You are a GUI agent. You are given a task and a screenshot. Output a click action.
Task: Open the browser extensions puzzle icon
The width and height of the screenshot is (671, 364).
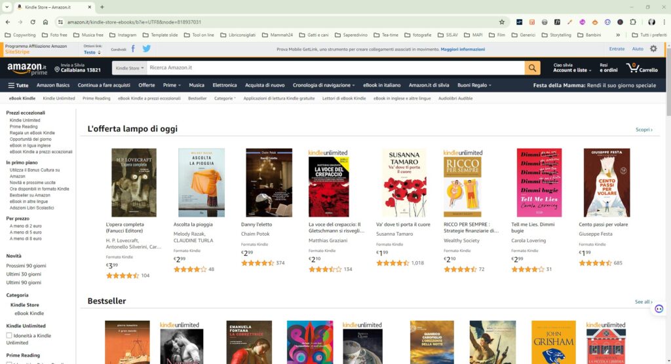click(633, 22)
